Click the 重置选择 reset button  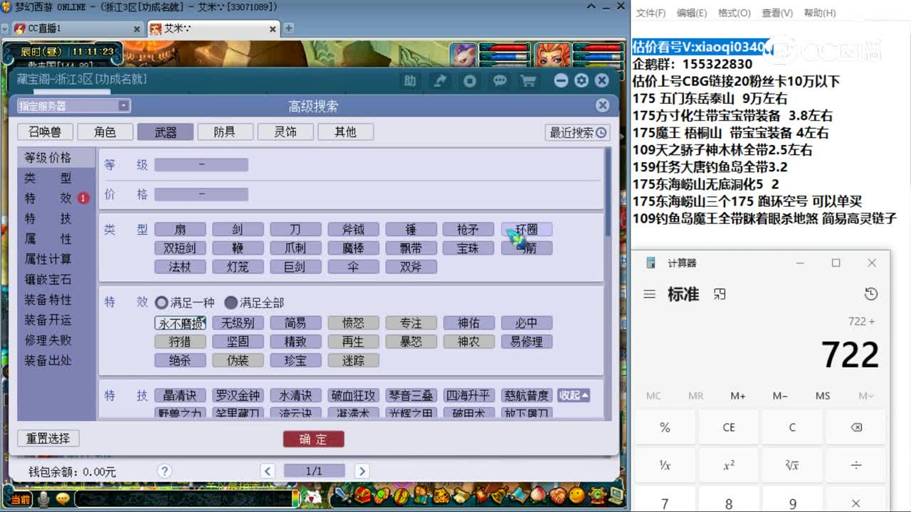(48, 438)
